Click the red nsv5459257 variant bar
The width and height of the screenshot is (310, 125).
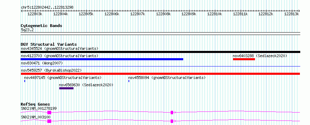pyautogui.click(x=160, y=74)
